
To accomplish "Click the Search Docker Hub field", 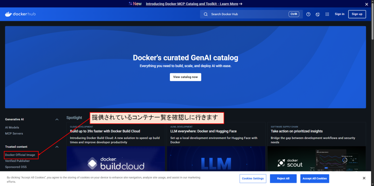I will tap(251, 14).
